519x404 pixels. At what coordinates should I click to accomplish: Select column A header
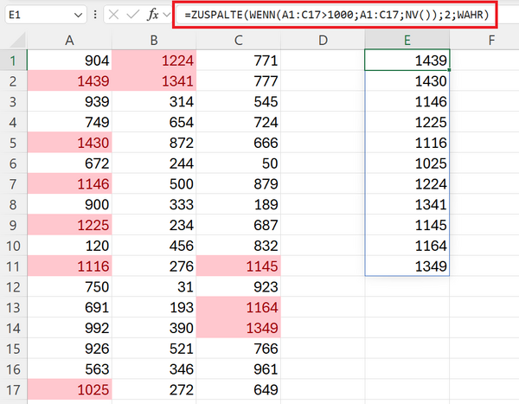70,40
